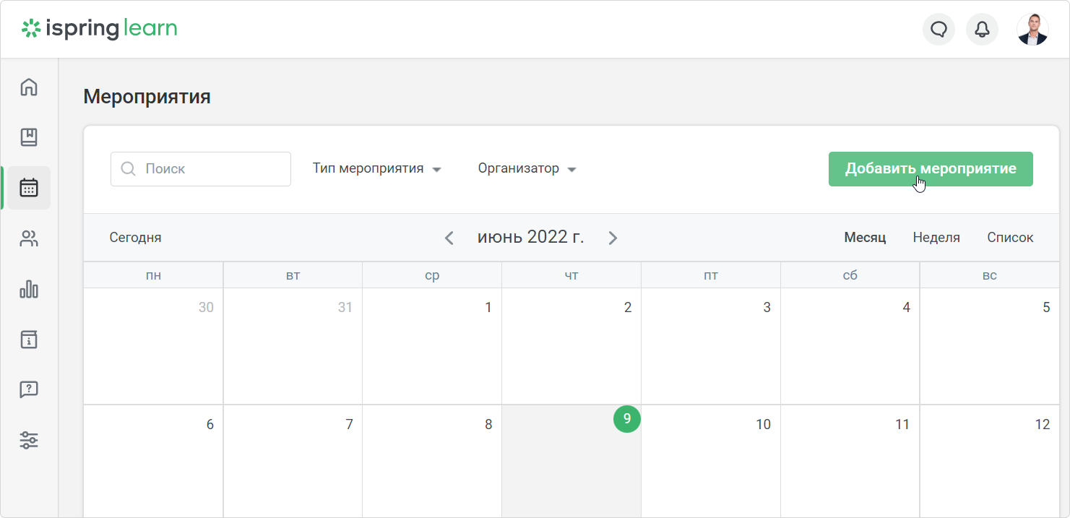Expand the Организатор dropdown
1070x518 pixels.
527,169
